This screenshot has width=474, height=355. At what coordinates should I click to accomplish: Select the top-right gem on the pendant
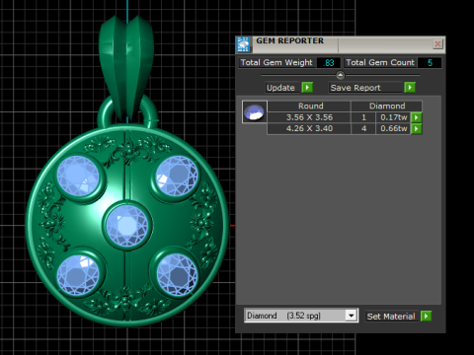177,176
